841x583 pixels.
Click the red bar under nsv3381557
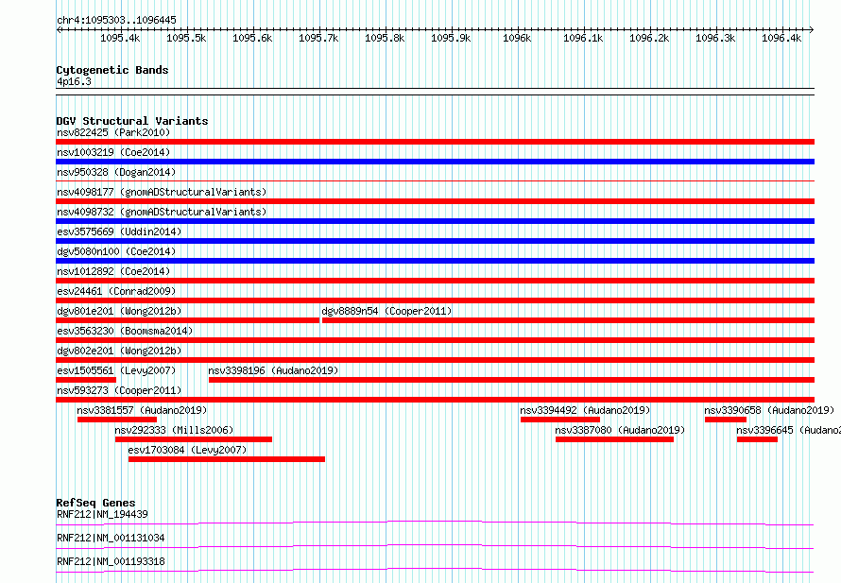coord(117,420)
